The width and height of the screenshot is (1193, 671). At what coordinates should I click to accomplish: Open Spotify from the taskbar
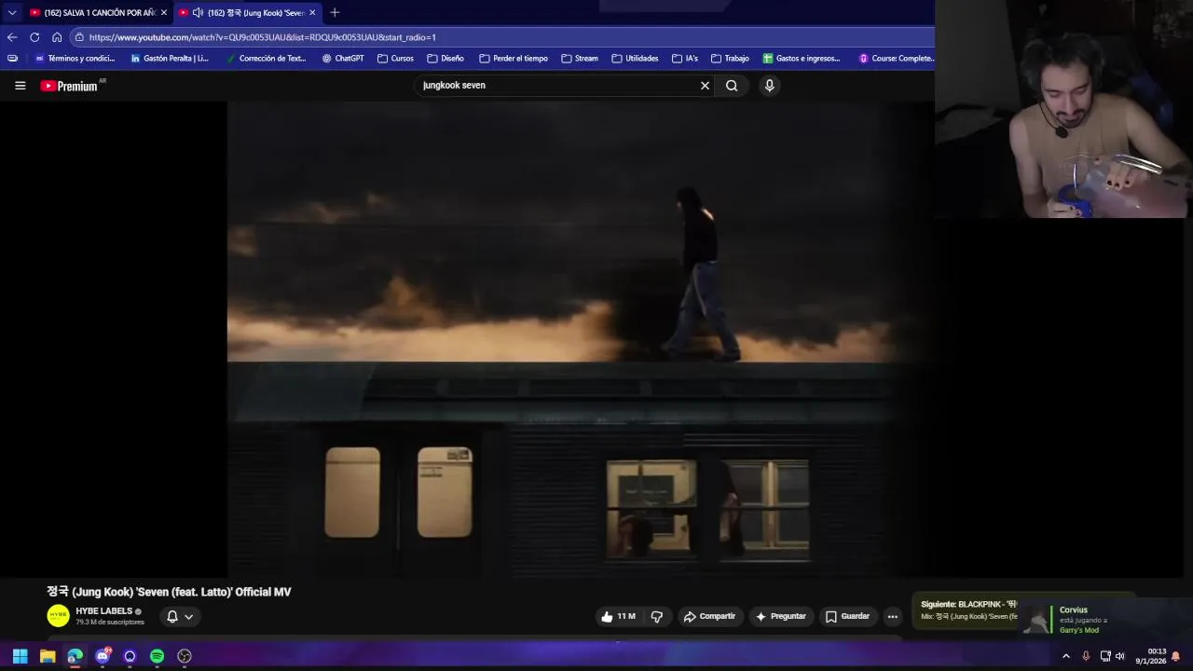pyautogui.click(x=157, y=656)
